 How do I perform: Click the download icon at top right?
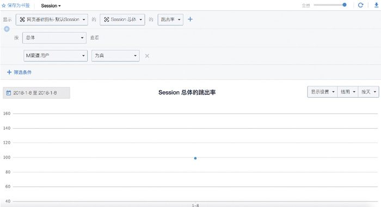pyautogui.click(x=376, y=5)
